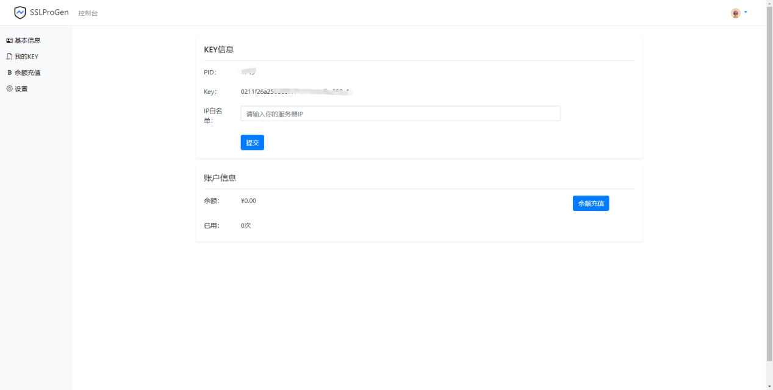Image resolution: width=773 pixels, height=390 pixels.
Task: Click the vertical scrollbar on the right edge
Action: point(769,195)
